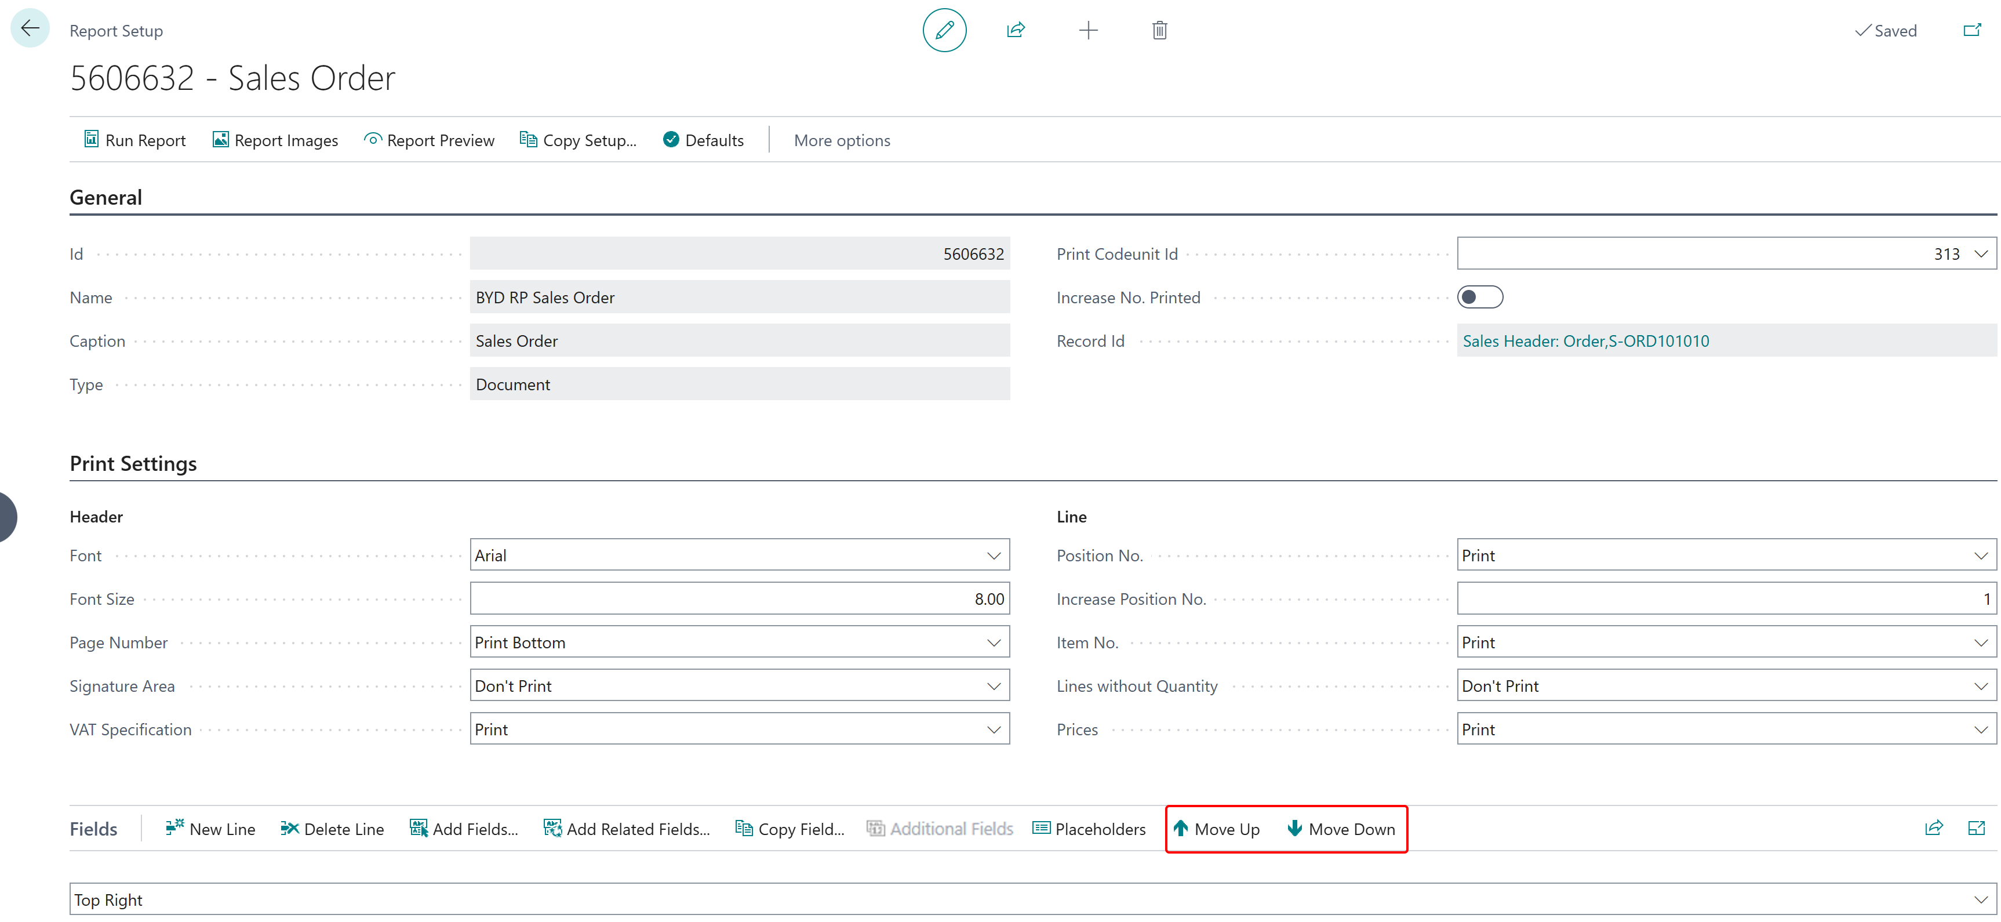This screenshot has height=922, width=2001.
Task: Click the plus new record icon
Action: pos(1087,30)
